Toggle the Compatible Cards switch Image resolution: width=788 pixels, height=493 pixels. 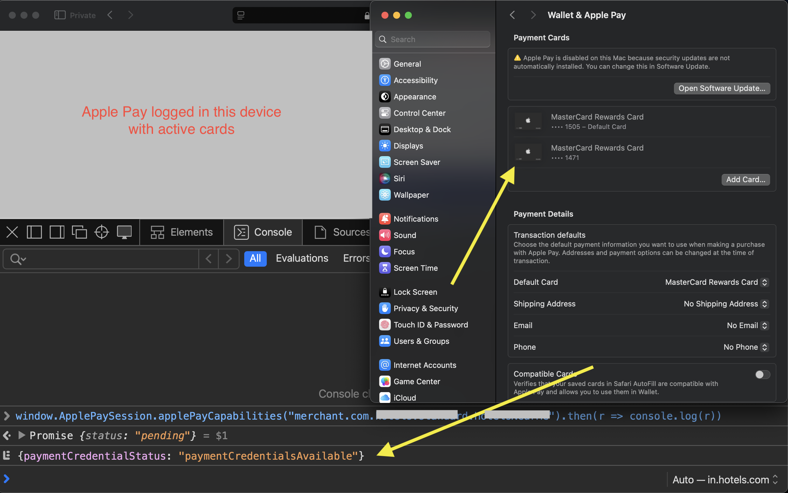(762, 375)
